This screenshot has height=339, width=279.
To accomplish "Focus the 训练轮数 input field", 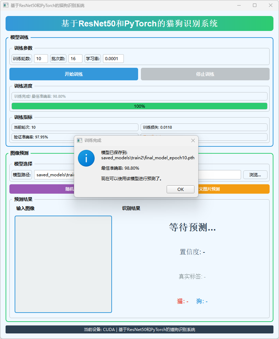I will [41, 59].
